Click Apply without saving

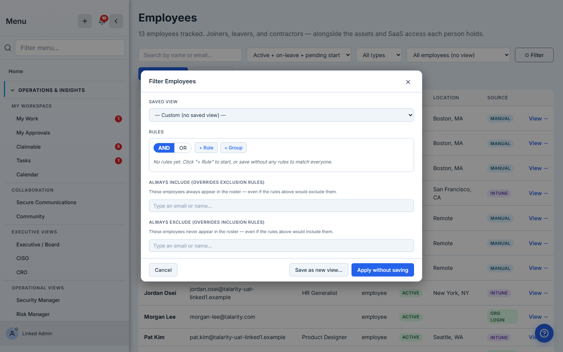tap(382, 270)
